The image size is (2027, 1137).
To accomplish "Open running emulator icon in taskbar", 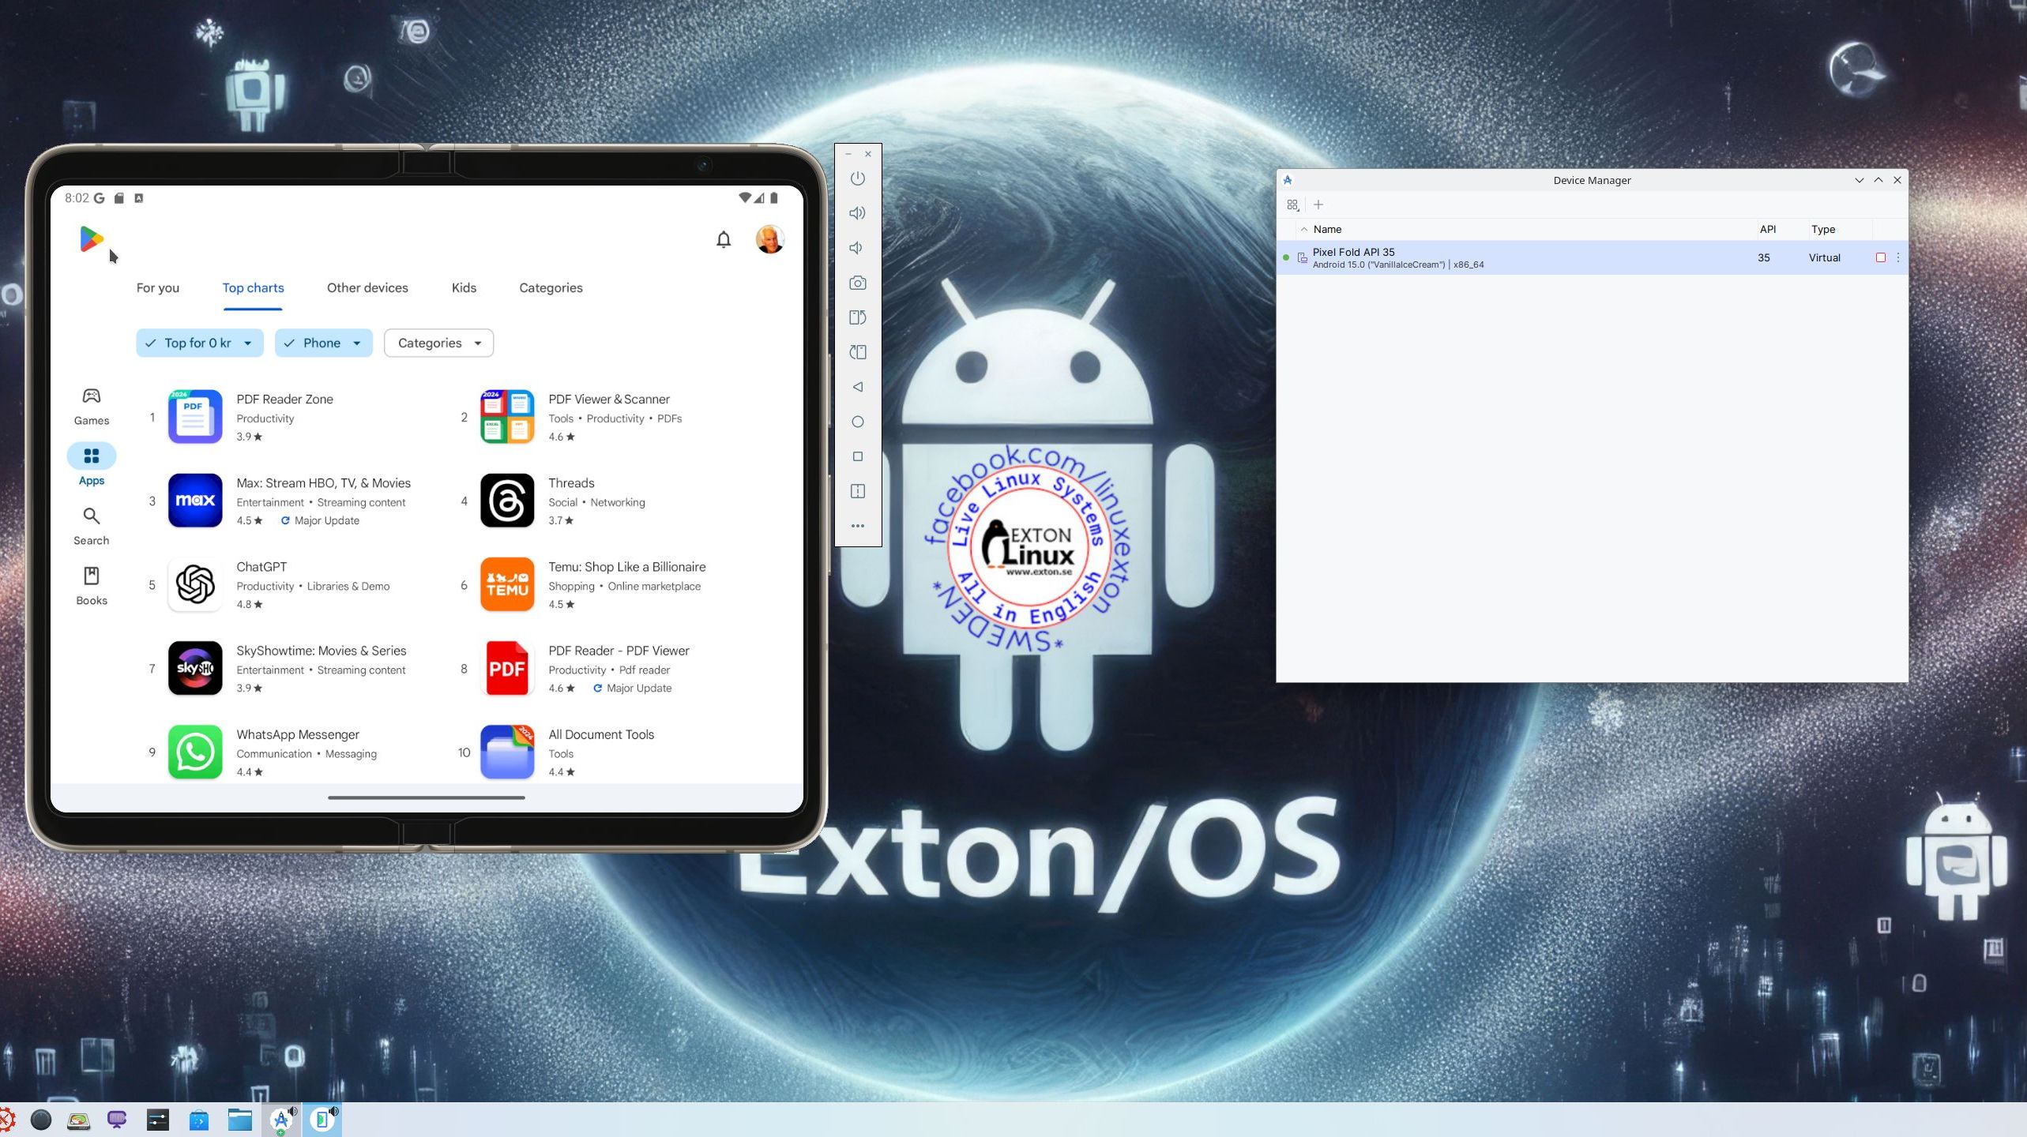I will click(322, 1120).
